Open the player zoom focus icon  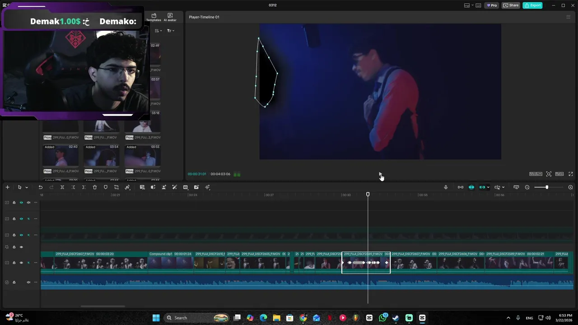[x=549, y=174]
